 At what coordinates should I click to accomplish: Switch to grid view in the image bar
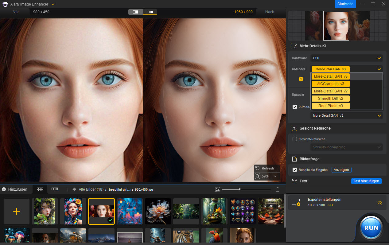40,189
